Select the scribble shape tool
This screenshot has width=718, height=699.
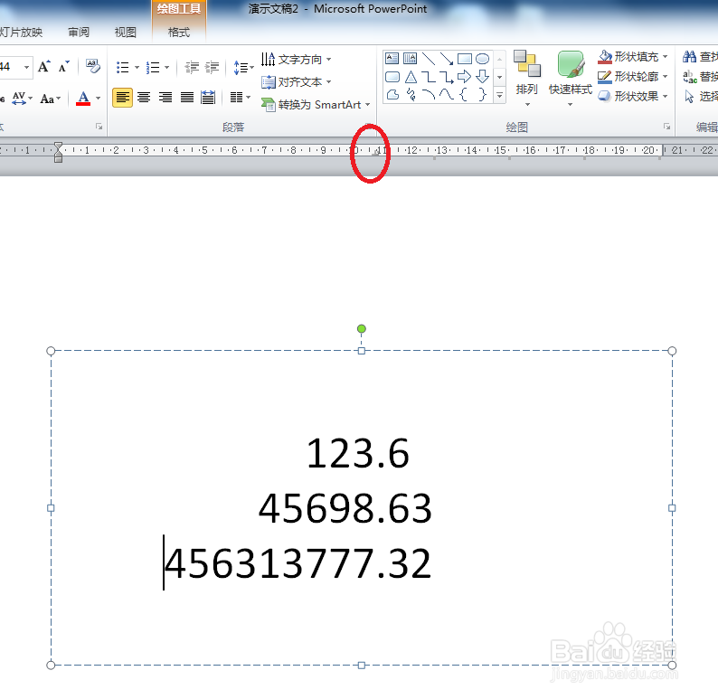411,95
